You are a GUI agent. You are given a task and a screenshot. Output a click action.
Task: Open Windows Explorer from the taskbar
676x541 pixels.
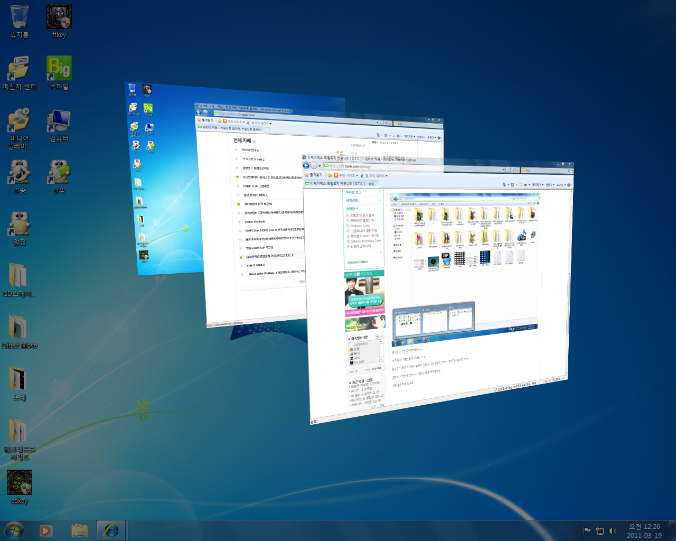(x=79, y=530)
